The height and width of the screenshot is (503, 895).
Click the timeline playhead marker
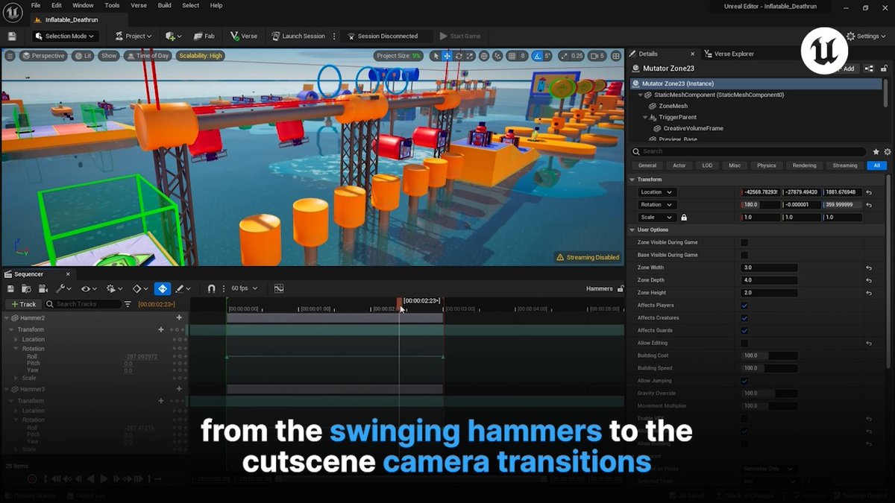pyautogui.click(x=400, y=302)
